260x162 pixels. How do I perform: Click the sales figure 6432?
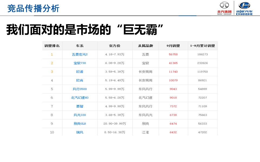pyautogui.click(x=173, y=132)
